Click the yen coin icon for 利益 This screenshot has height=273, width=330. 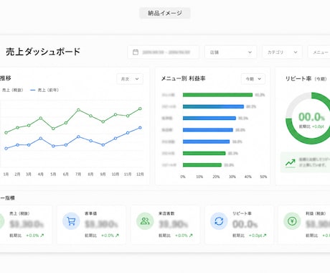point(292,221)
